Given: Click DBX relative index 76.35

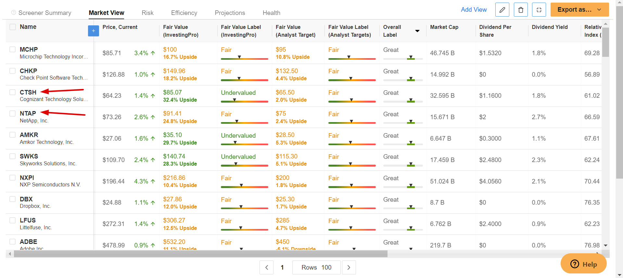Looking at the screenshot, I should pyautogui.click(x=592, y=202).
